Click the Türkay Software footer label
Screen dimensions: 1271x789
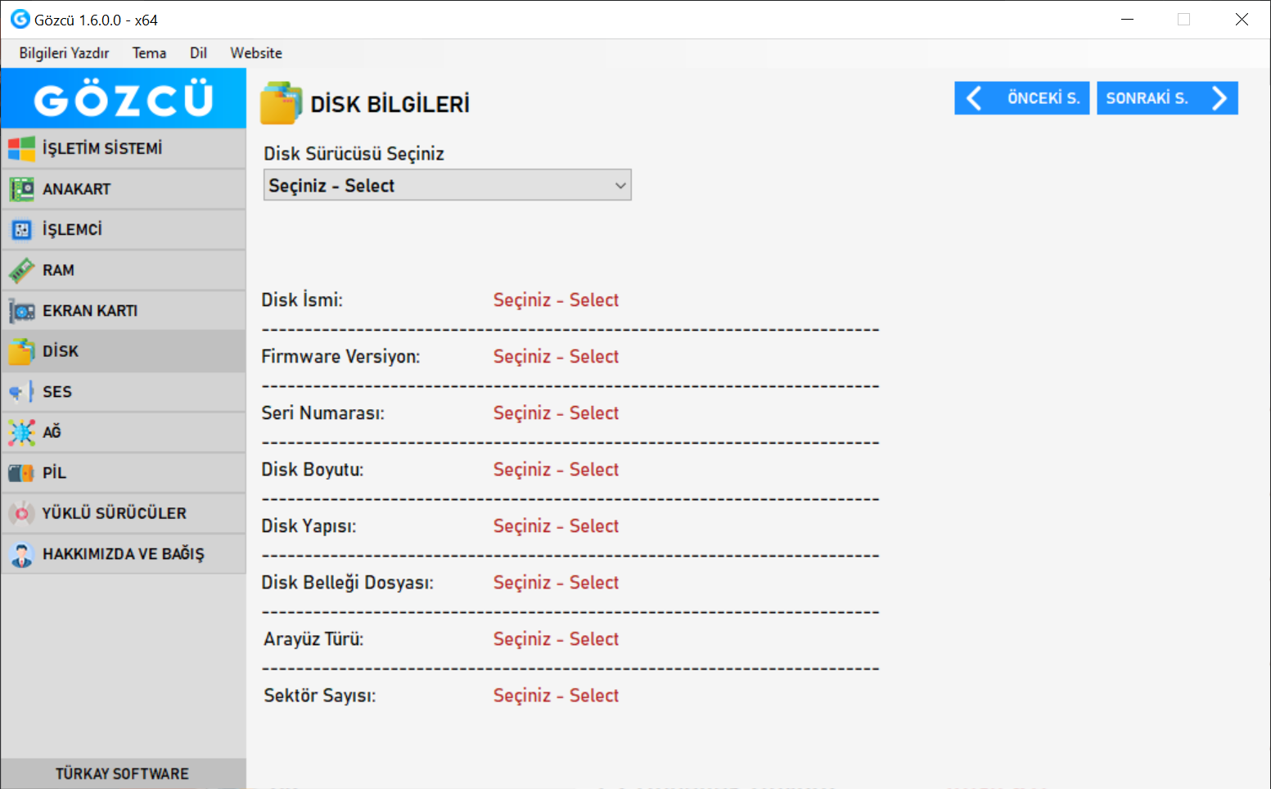tap(123, 773)
